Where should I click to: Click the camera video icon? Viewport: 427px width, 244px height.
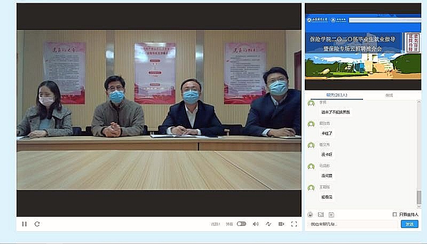[x=281, y=224]
